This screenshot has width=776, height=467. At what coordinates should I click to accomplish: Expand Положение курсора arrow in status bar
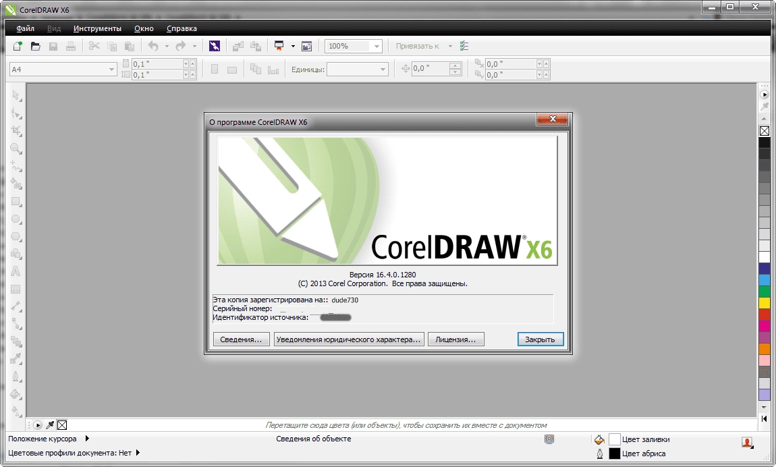tap(87, 438)
